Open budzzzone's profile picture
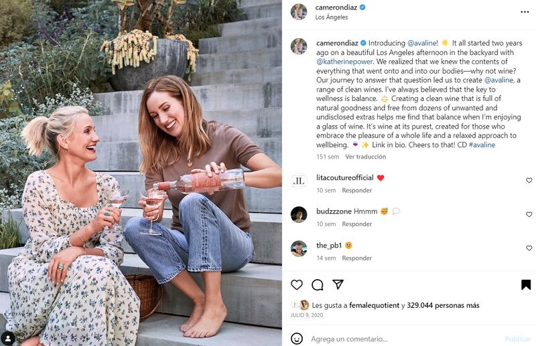Viewport: 536px width, 346px height. coord(299,214)
